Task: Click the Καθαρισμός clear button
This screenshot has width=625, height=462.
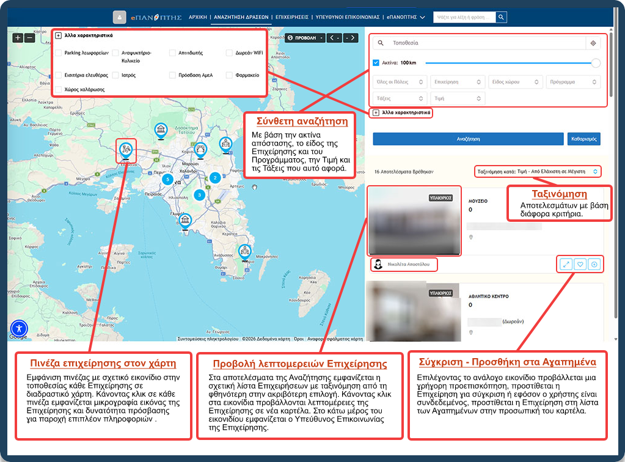Action: point(583,139)
